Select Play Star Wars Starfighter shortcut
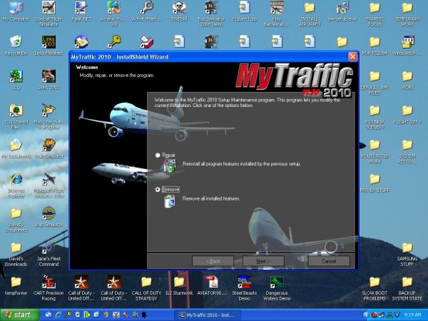This screenshot has height=321, width=428. click(49, 117)
